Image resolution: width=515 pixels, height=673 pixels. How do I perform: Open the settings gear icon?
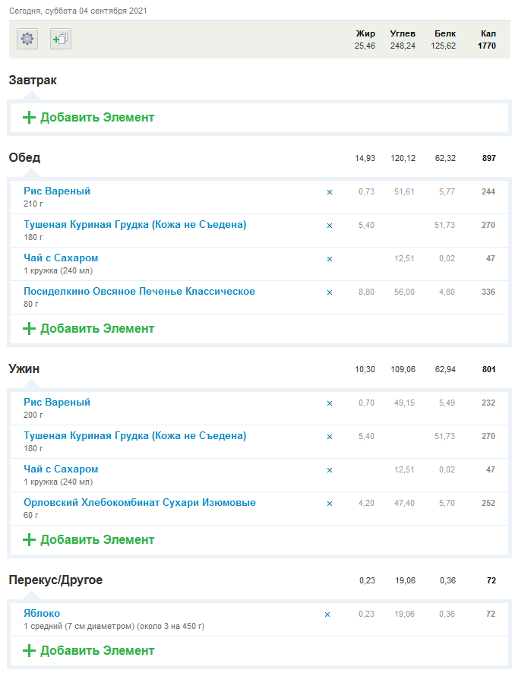[28, 39]
